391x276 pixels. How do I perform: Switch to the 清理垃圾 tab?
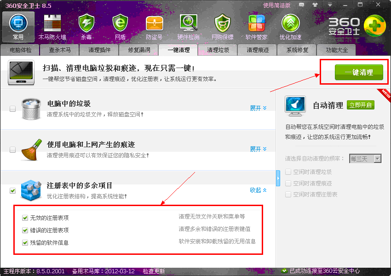218,50
